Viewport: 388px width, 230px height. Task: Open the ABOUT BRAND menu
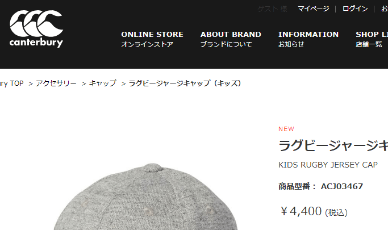[231, 39]
